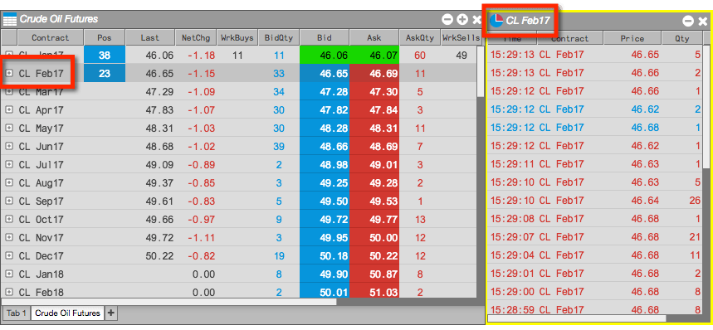
Task: Expand the CL Sep17 contract row
Action: 8,201
